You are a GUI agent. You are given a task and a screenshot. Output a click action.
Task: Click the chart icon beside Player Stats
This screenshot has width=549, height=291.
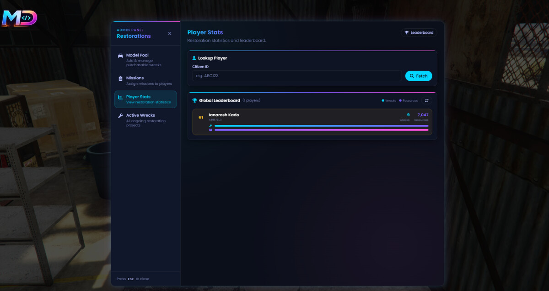pyautogui.click(x=120, y=97)
